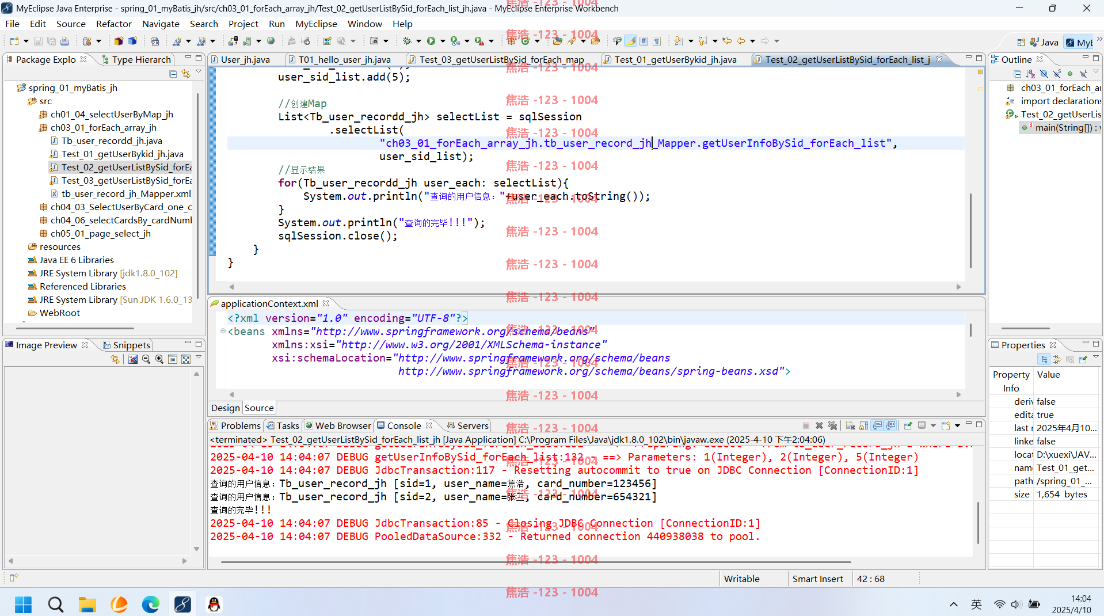Switch to the Design tab

225,408
